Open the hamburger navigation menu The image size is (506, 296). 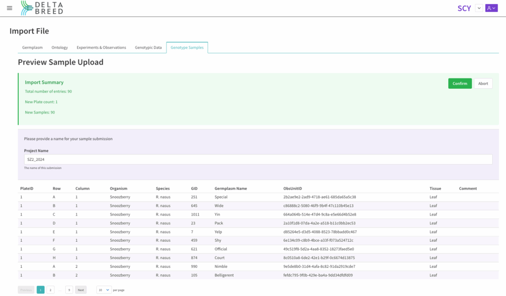[x=9, y=8]
